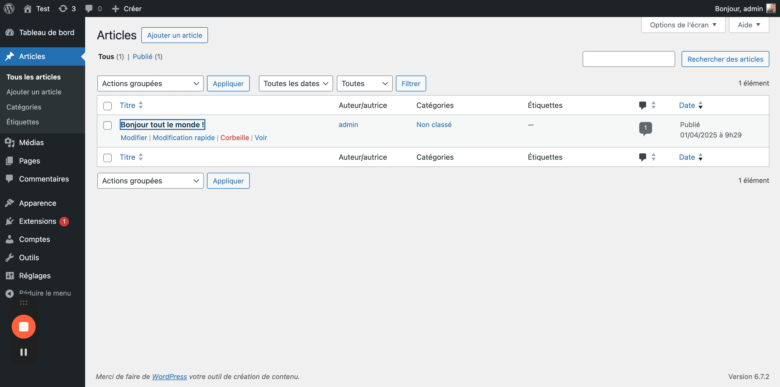Click Extensions plugin icon
Image resolution: width=780 pixels, height=387 pixels.
tap(10, 221)
